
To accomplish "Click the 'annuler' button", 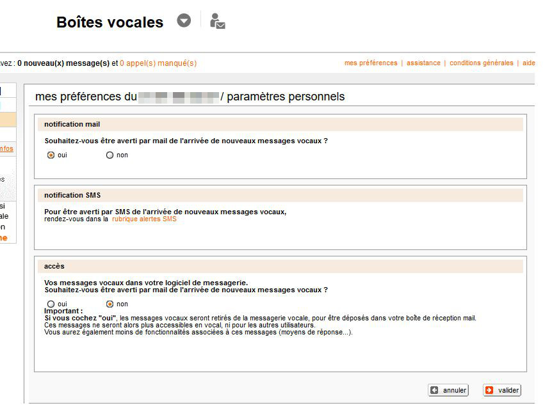I will click(x=448, y=390).
